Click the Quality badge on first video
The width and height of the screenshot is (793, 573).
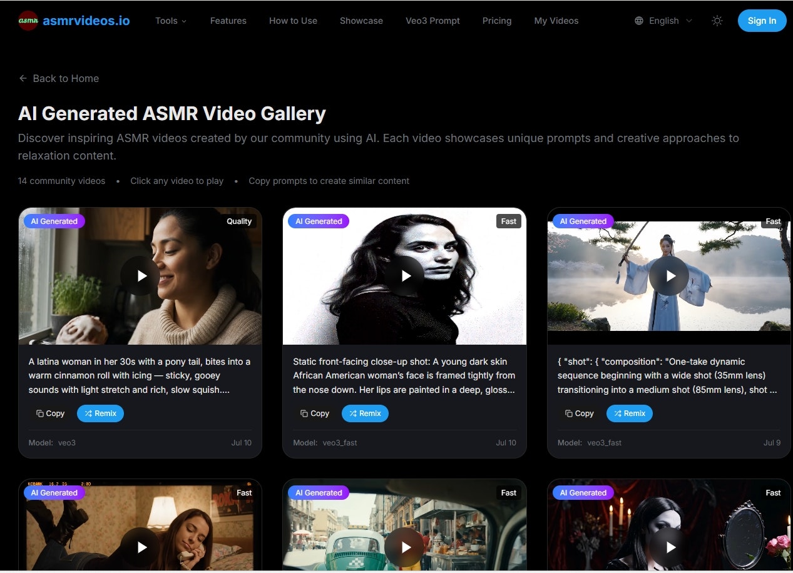pos(239,221)
